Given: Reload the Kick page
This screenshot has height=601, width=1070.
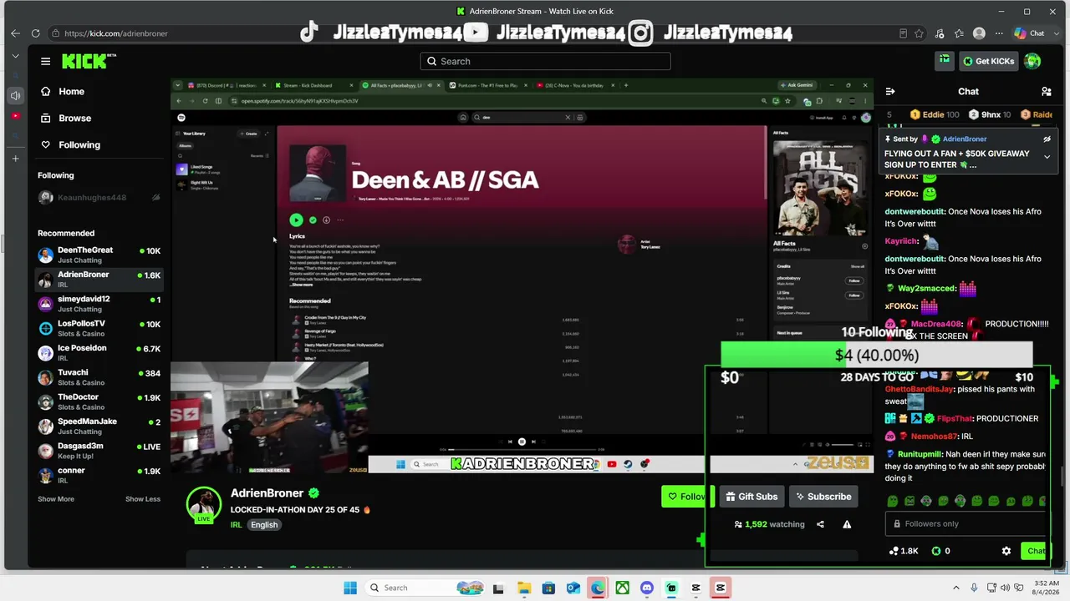Looking at the screenshot, I should point(35,33).
